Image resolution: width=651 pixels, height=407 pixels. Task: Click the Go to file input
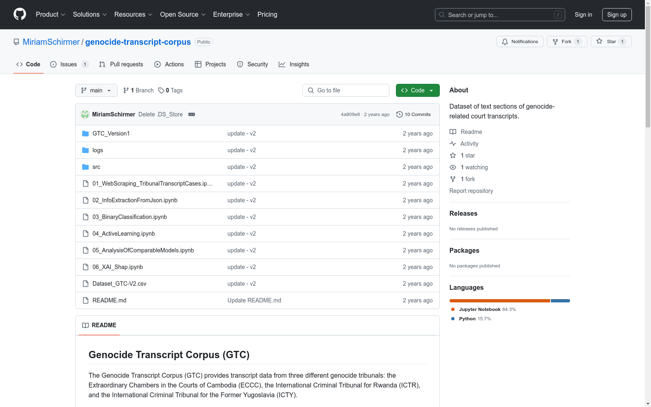[x=346, y=90]
